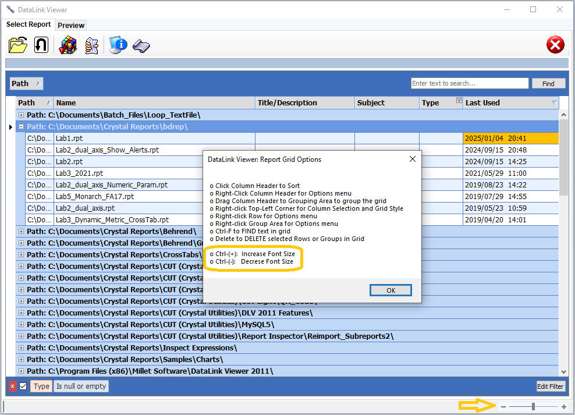
Task: Sort by Name column header
Action: [154, 103]
